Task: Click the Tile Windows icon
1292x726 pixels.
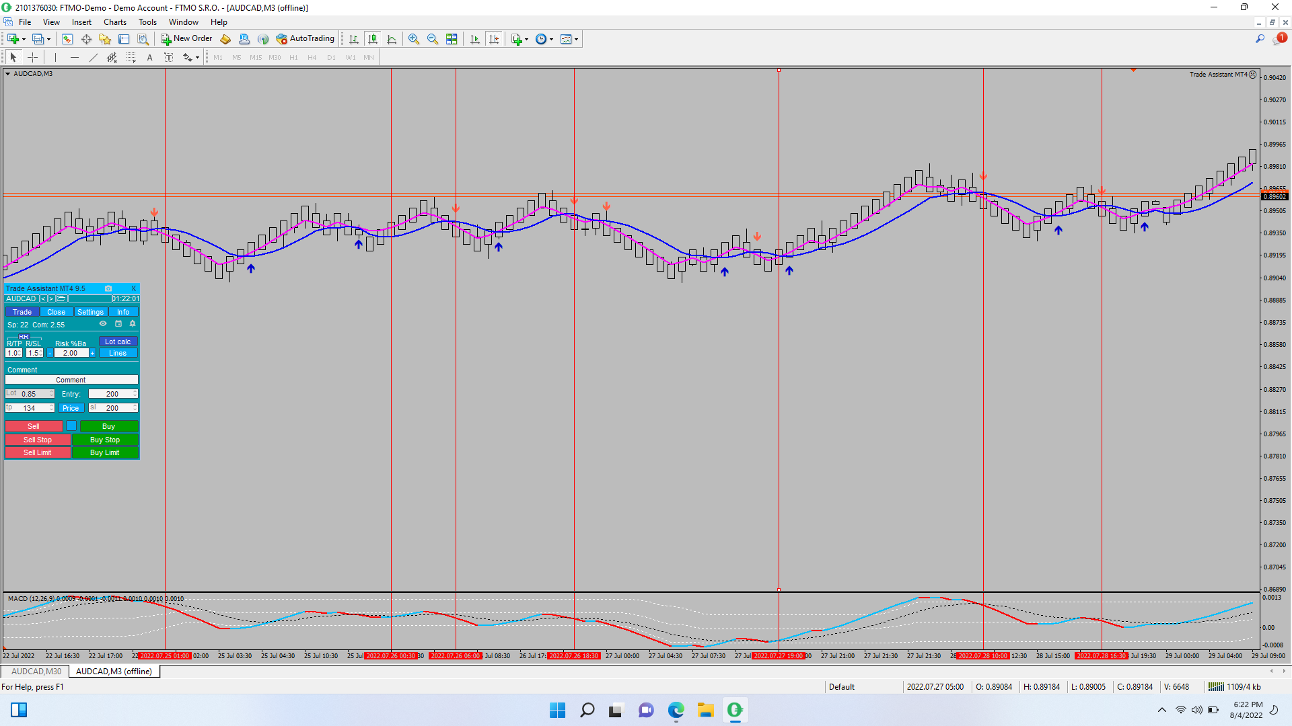Action: [x=452, y=39]
